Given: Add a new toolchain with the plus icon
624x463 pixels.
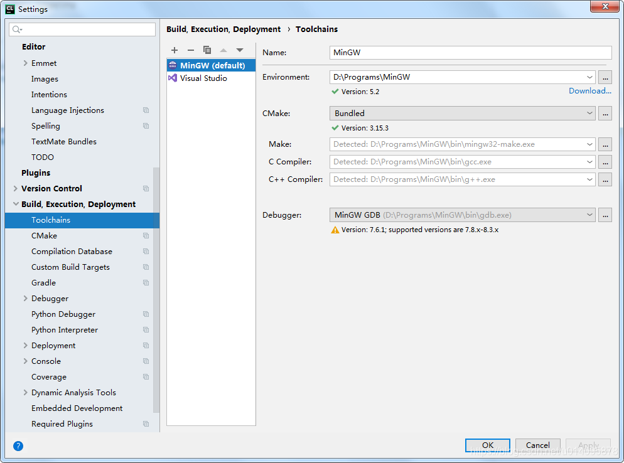Looking at the screenshot, I should click(x=175, y=50).
